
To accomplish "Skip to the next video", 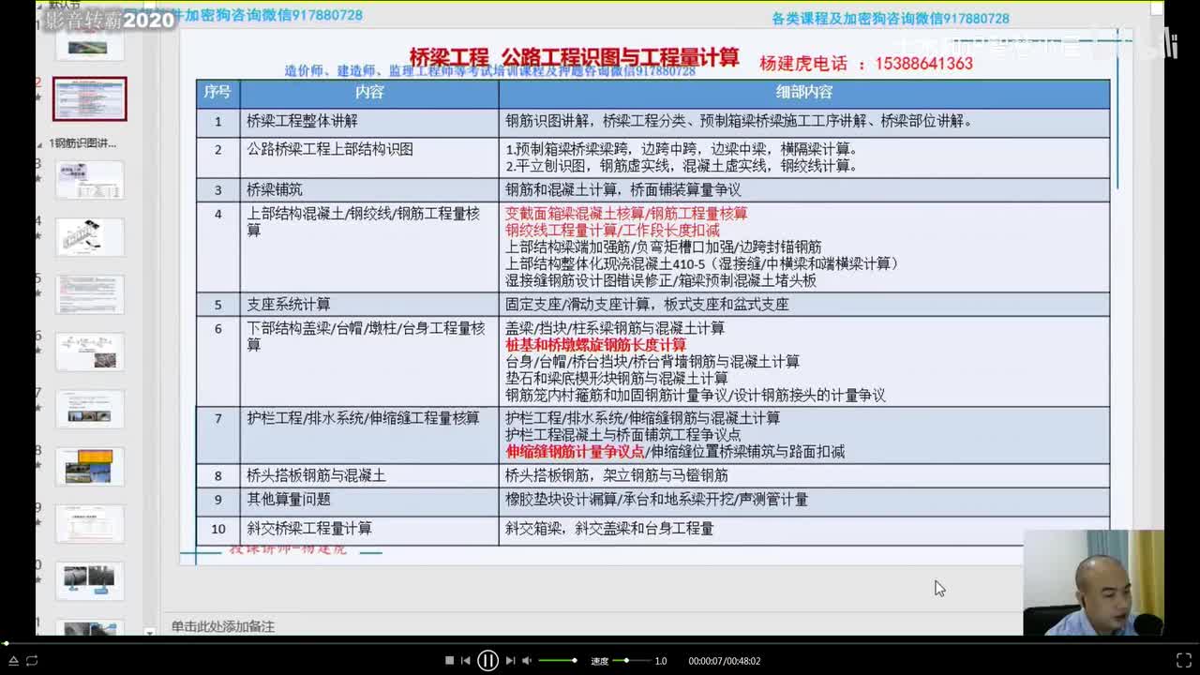I will point(510,661).
